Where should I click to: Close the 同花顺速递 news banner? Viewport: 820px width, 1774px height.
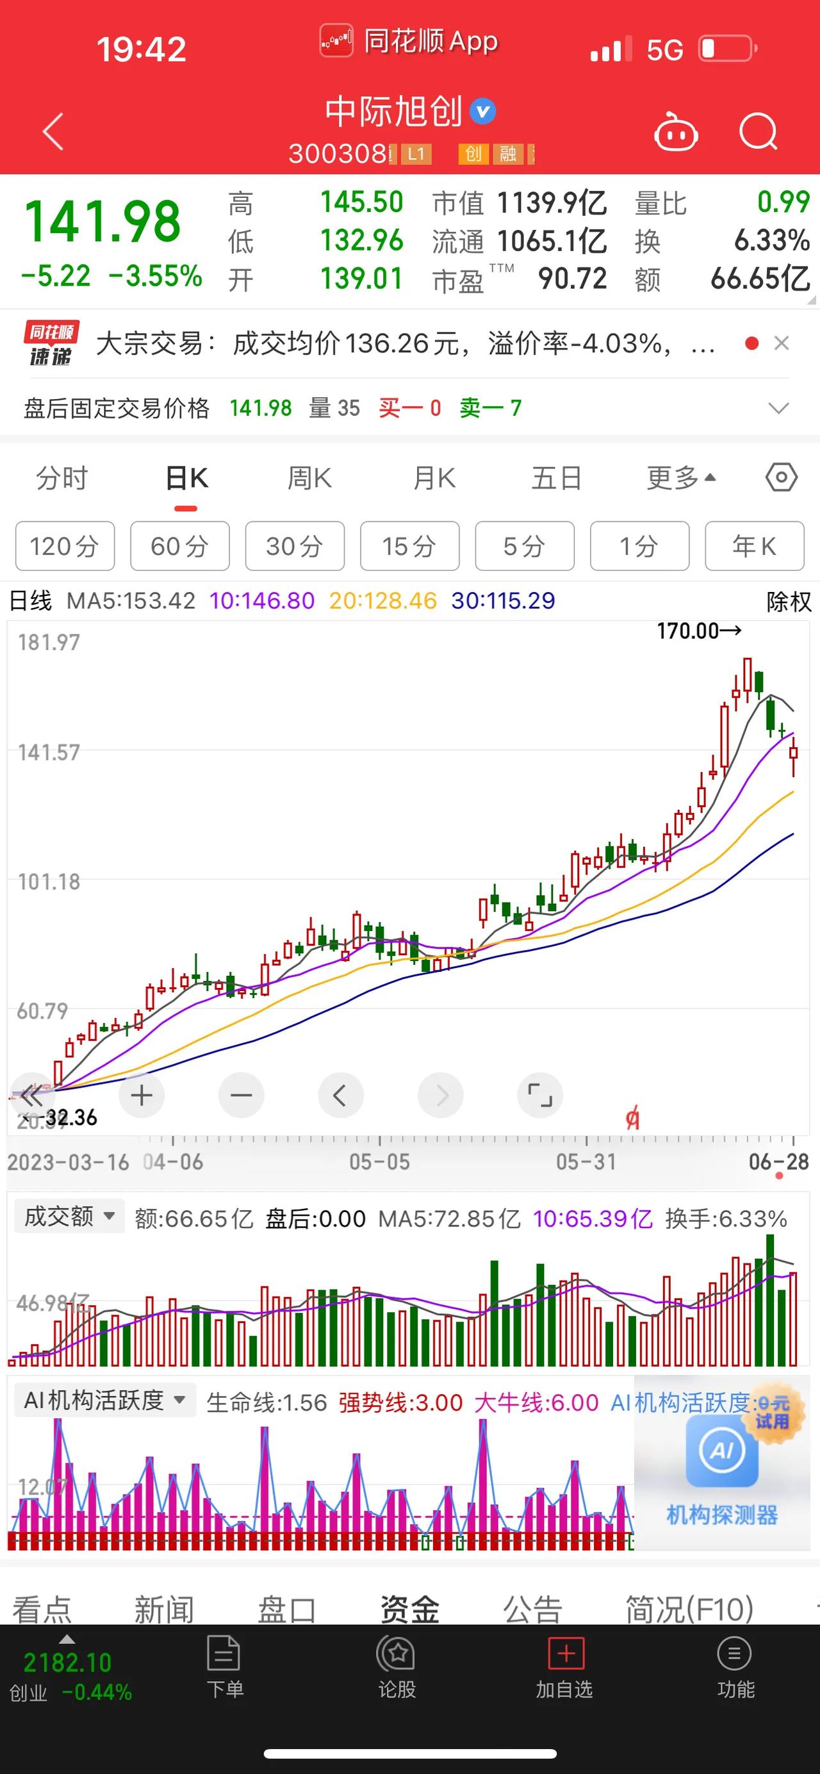click(x=782, y=343)
